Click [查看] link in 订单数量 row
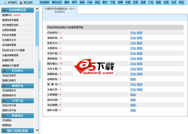The width and height of the screenshot is (188, 134). [x=133, y=95]
